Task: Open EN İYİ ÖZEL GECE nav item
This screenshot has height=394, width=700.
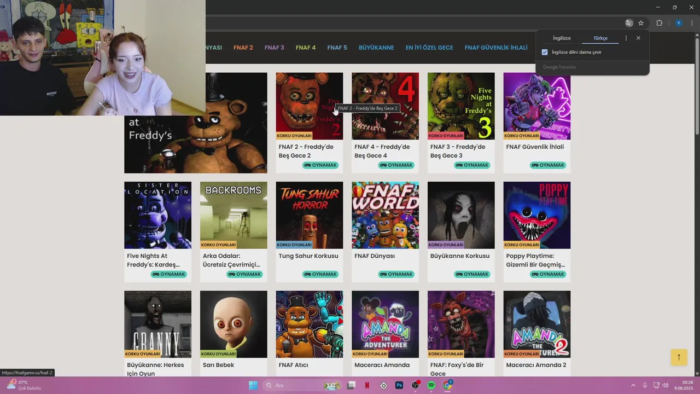Action: tap(429, 48)
